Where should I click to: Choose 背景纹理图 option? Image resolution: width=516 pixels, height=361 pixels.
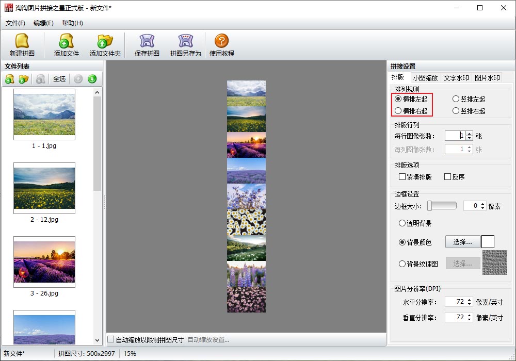418,264
